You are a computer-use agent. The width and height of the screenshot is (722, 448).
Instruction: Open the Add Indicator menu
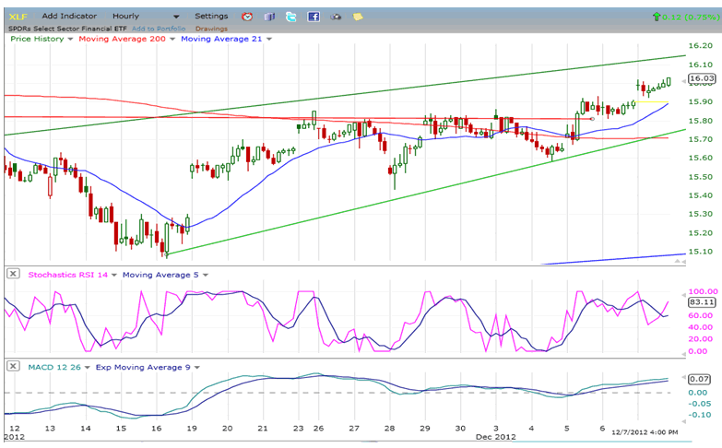tap(69, 17)
